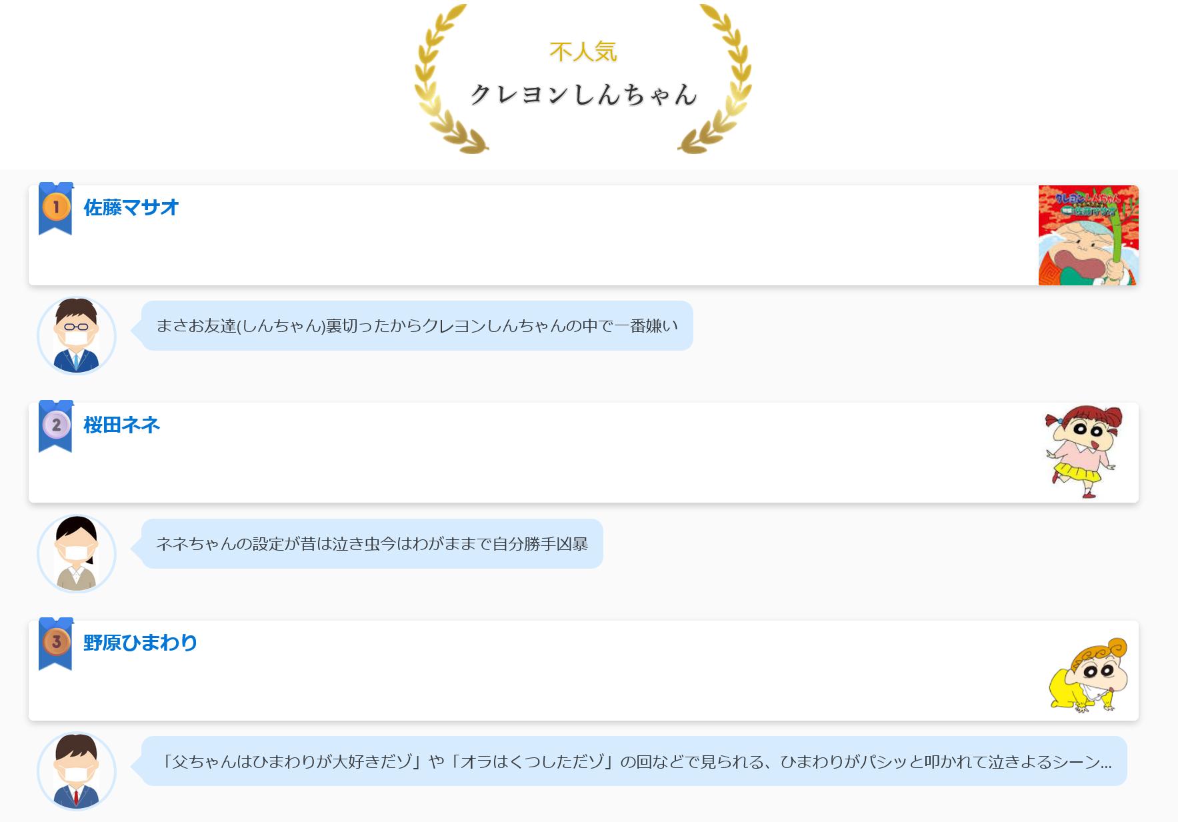
Task: Click the red-tie masked man avatar
Action: [77, 771]
